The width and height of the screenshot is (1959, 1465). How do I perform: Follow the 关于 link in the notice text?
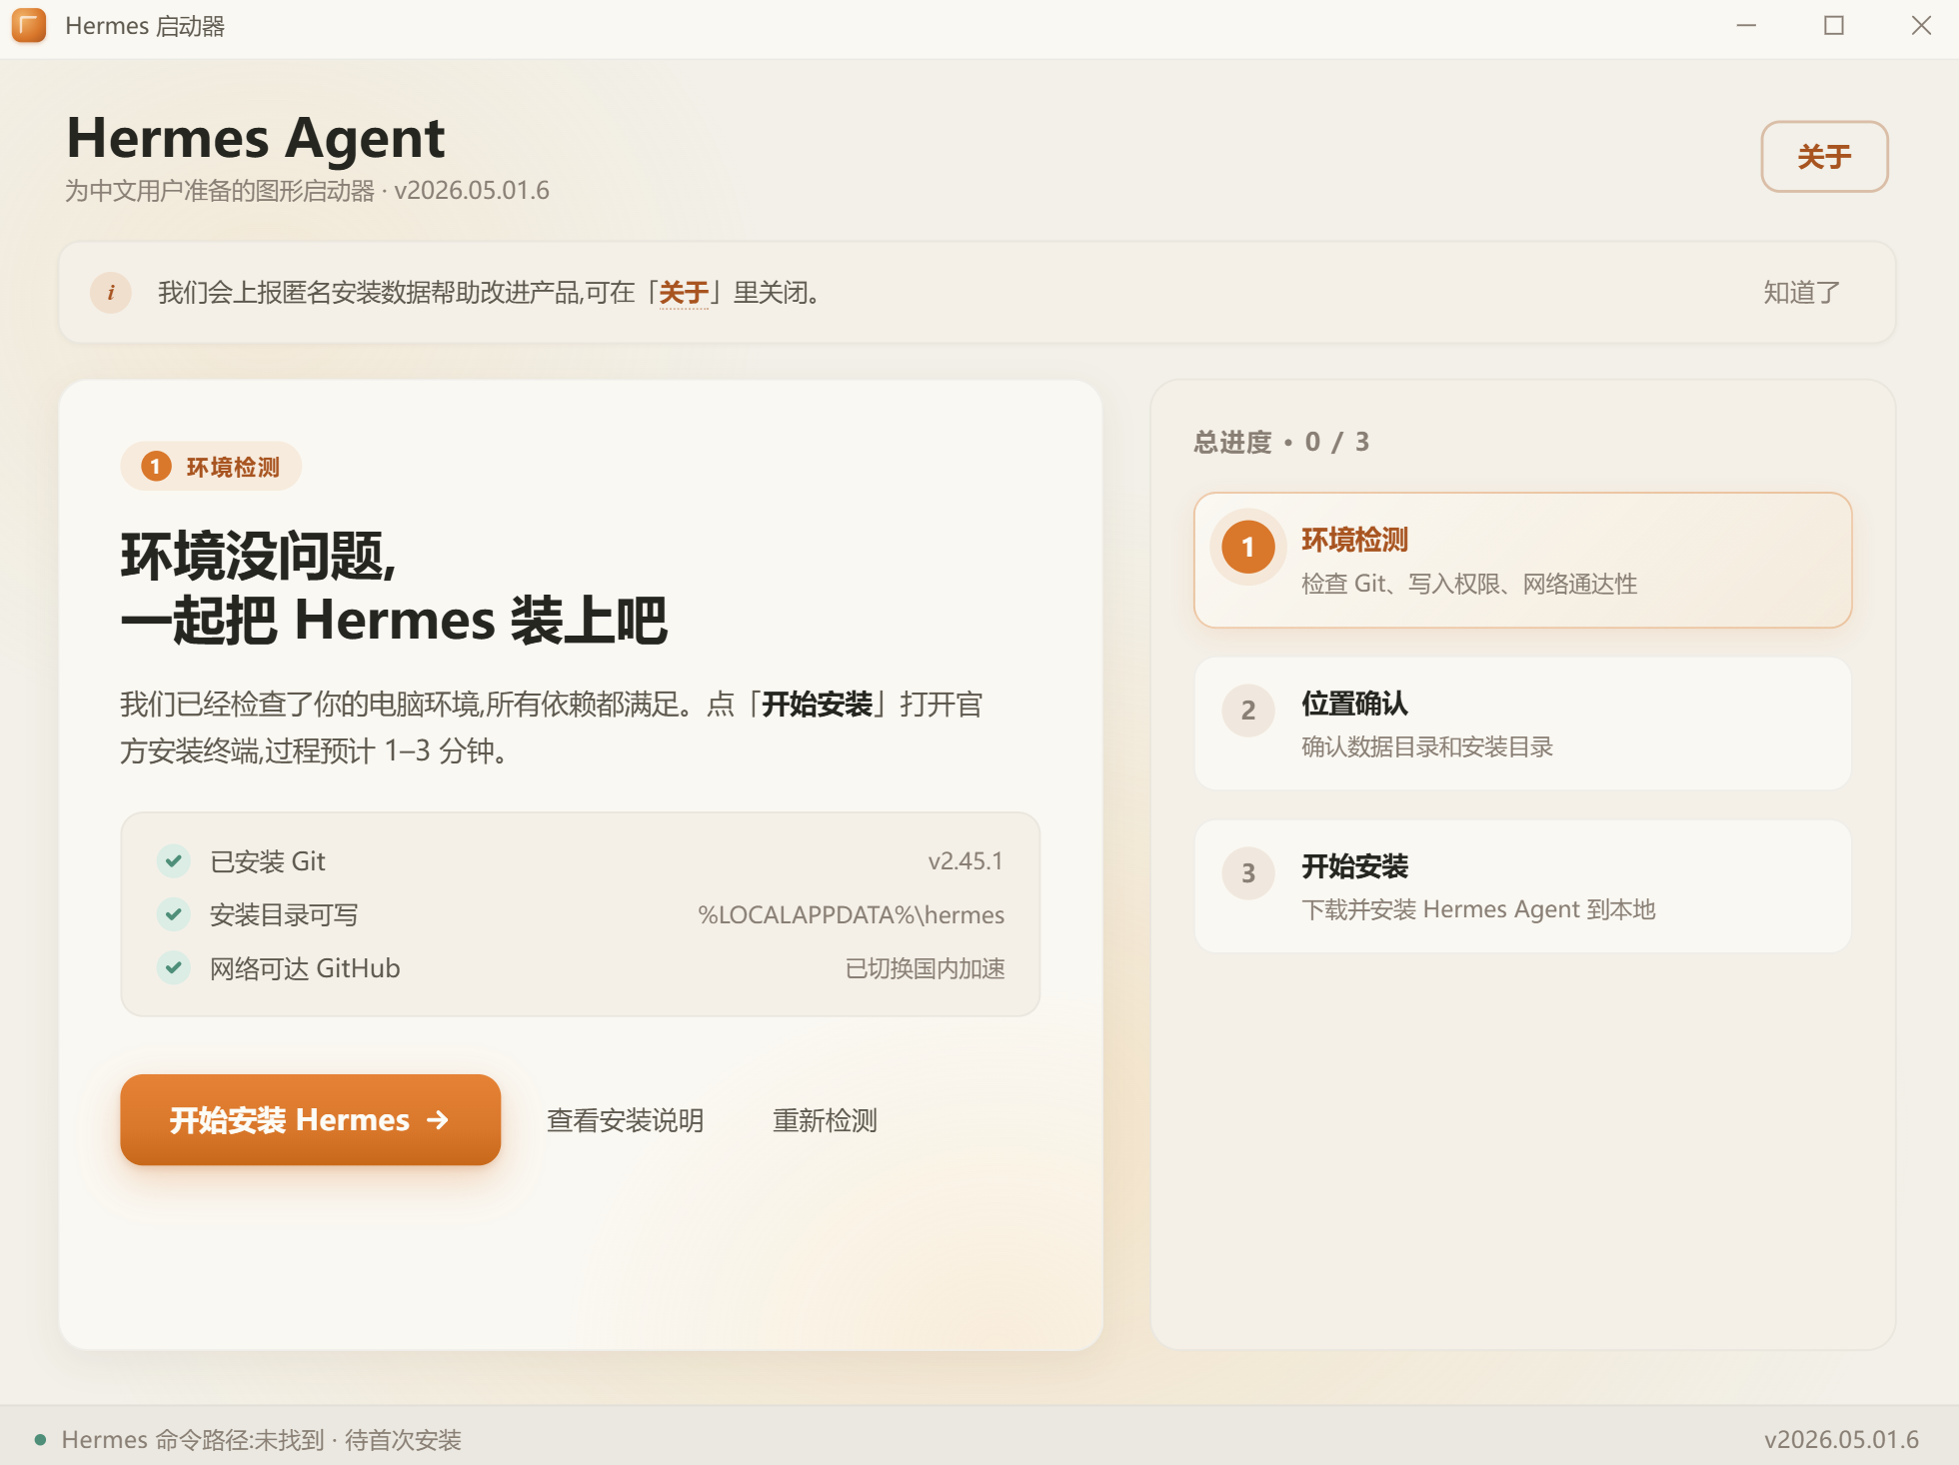coord(684,293)
